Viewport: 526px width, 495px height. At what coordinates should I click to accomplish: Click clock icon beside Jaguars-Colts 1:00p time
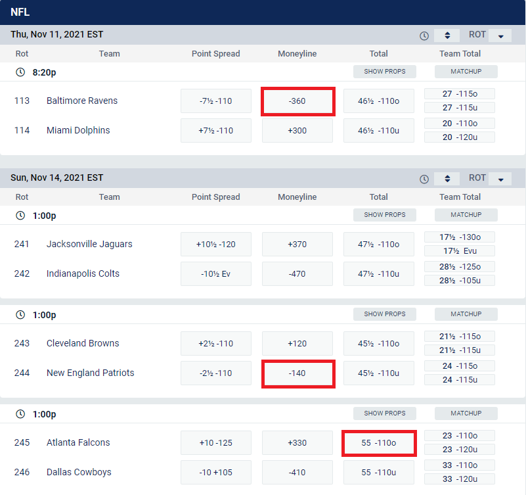[20, 215]
